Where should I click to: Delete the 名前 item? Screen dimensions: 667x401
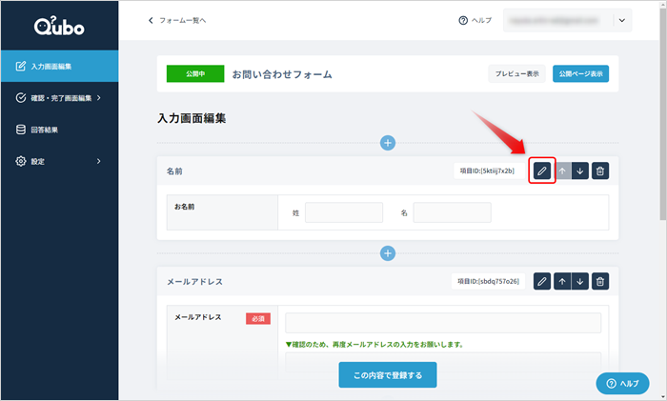(x=600, y=170)
